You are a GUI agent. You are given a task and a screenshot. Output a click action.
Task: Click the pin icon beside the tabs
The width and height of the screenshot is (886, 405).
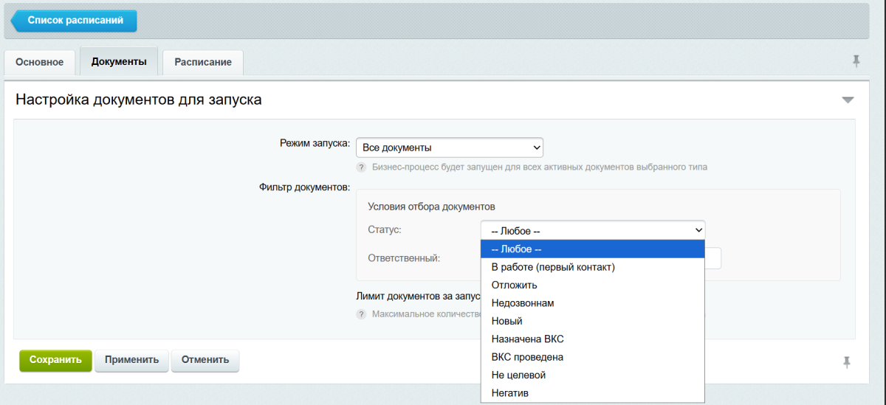point(856,61)
